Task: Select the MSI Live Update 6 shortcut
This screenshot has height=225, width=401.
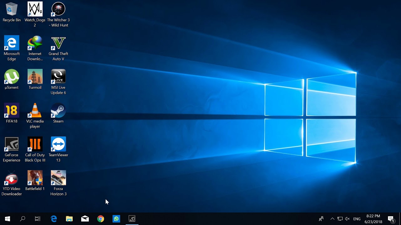Action: [58, 82]
